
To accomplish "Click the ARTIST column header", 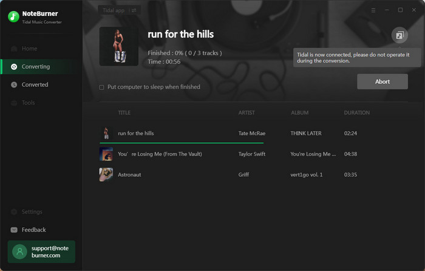I will click(x=246, y=112).
